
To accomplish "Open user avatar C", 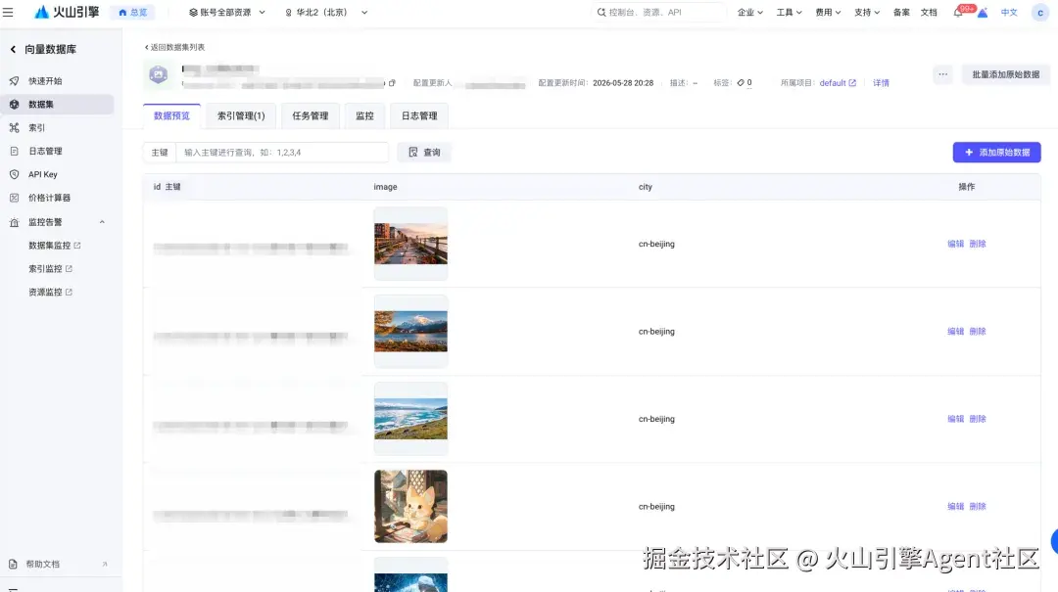I will (1039, 12).
